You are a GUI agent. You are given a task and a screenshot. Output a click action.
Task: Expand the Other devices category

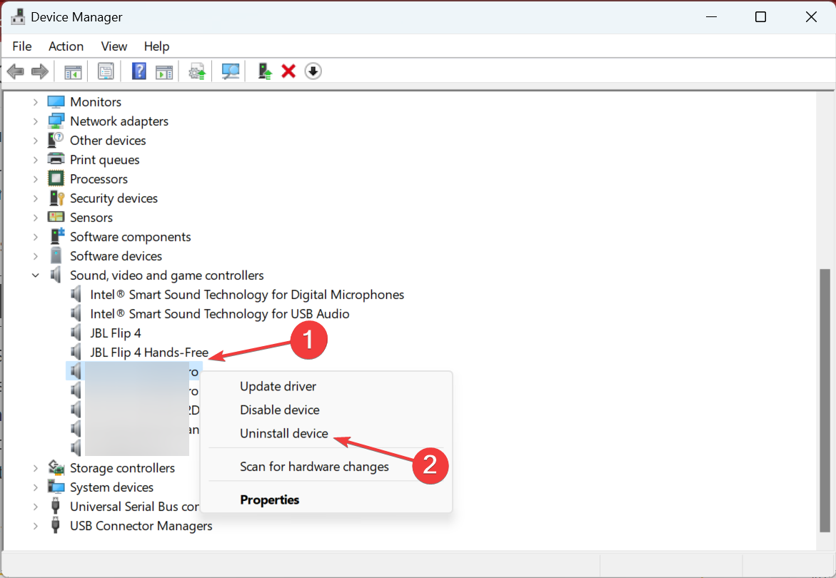(x=35, y=141)
